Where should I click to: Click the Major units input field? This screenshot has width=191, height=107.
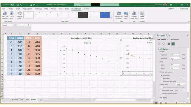[x=175, y=65]
